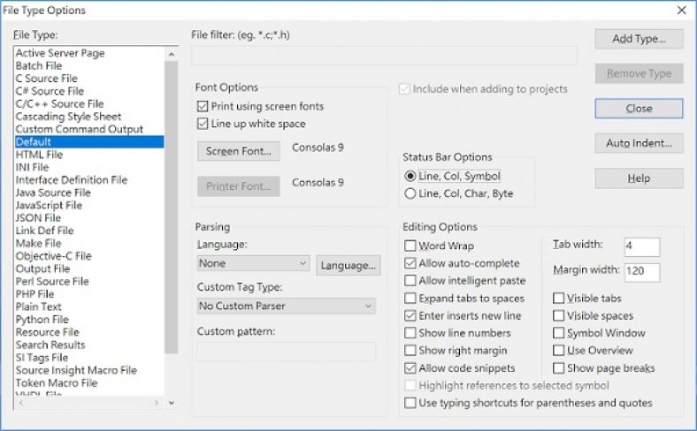Click the Auto Indent button
The width and height of the screenshot is (697, 431).
tap(639, 143)
